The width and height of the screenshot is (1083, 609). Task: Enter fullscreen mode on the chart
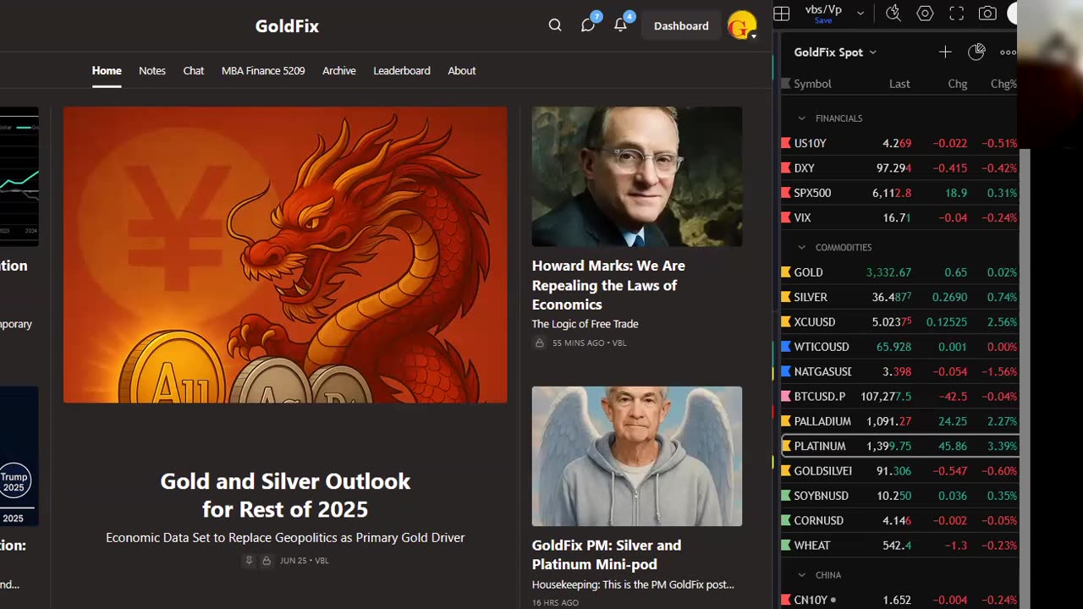click(x=956, y=14)
